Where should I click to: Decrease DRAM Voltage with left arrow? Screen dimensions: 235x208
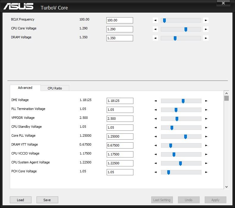click(x=155, y=38)
